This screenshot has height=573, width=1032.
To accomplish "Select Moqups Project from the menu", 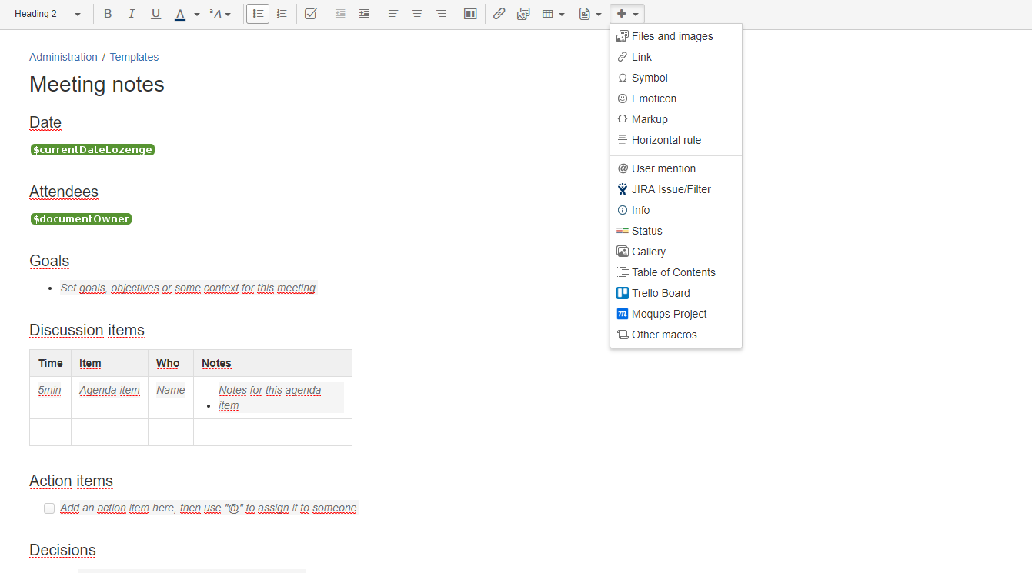I will coord(676,314).
